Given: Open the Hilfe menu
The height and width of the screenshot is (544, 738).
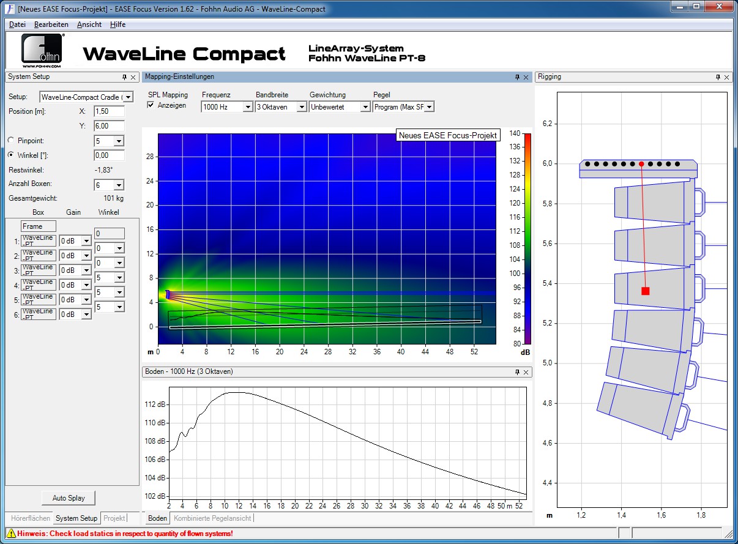Looking at the screenshot, I should [118, 24].
